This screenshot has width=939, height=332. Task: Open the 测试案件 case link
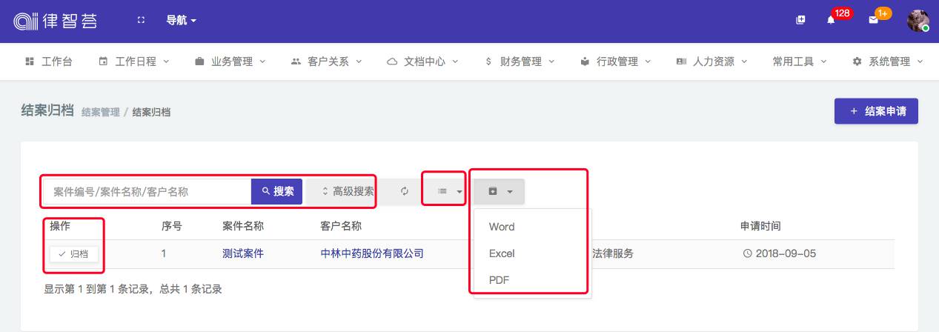[x=243, y=253]
